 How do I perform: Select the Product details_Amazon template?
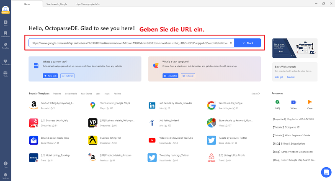[x=110, y=158]
